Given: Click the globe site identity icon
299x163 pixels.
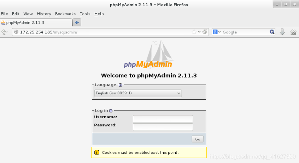Looking at the screenshot, I should coord(16,32).
